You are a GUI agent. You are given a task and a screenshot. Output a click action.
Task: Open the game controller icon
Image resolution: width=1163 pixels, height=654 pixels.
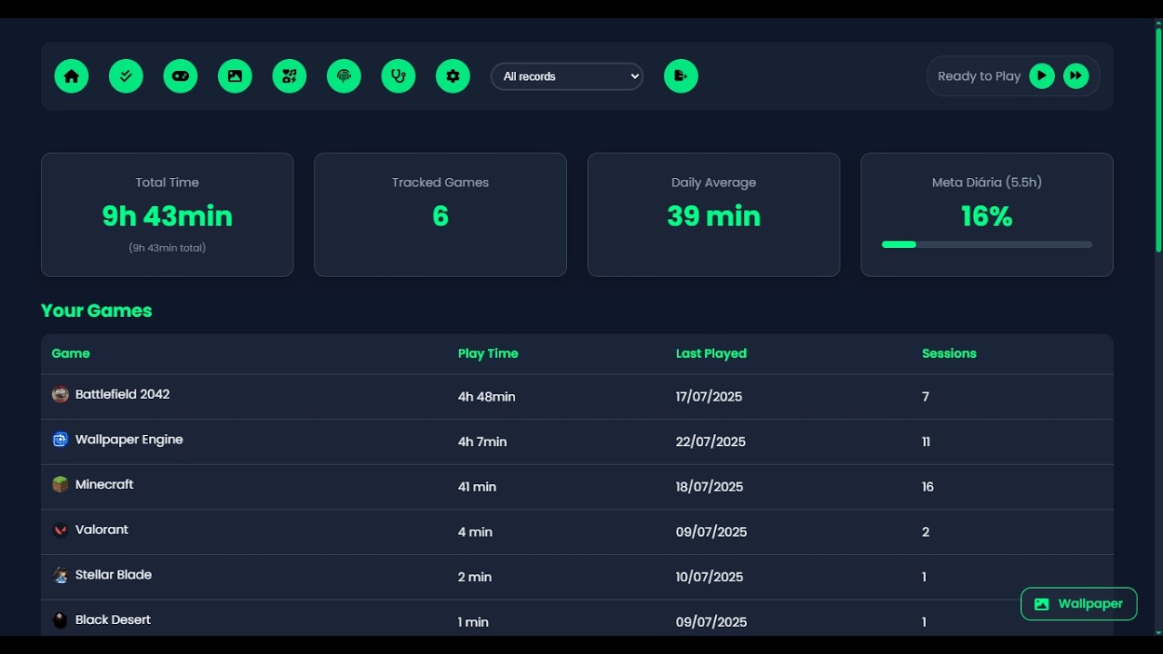[x=181, y=76]
